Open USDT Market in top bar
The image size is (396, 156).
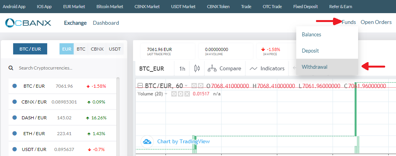coord(183,7)
